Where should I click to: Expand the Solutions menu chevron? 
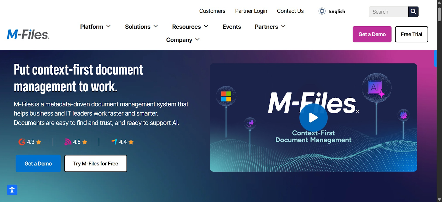(x=156, y=26)
